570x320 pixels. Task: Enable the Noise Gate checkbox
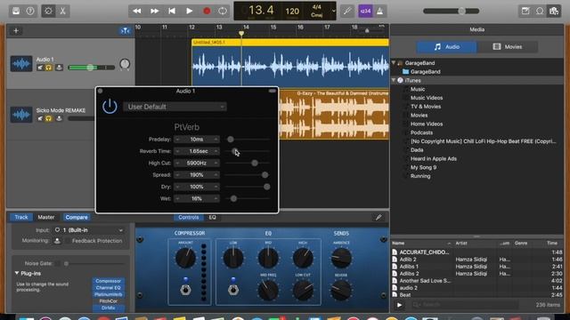pos(57,263)
